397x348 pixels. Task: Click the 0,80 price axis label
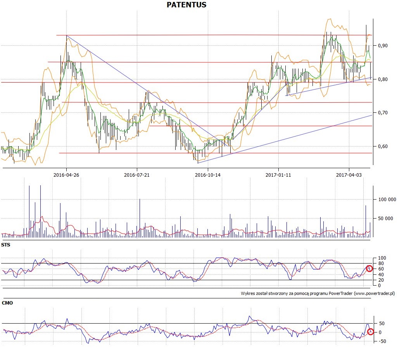[x=383, y=79]
